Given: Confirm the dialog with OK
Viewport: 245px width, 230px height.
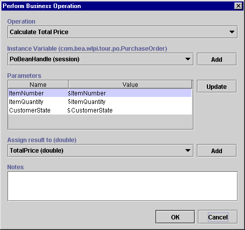Looking at the screenshot, I should pos(175,217).
